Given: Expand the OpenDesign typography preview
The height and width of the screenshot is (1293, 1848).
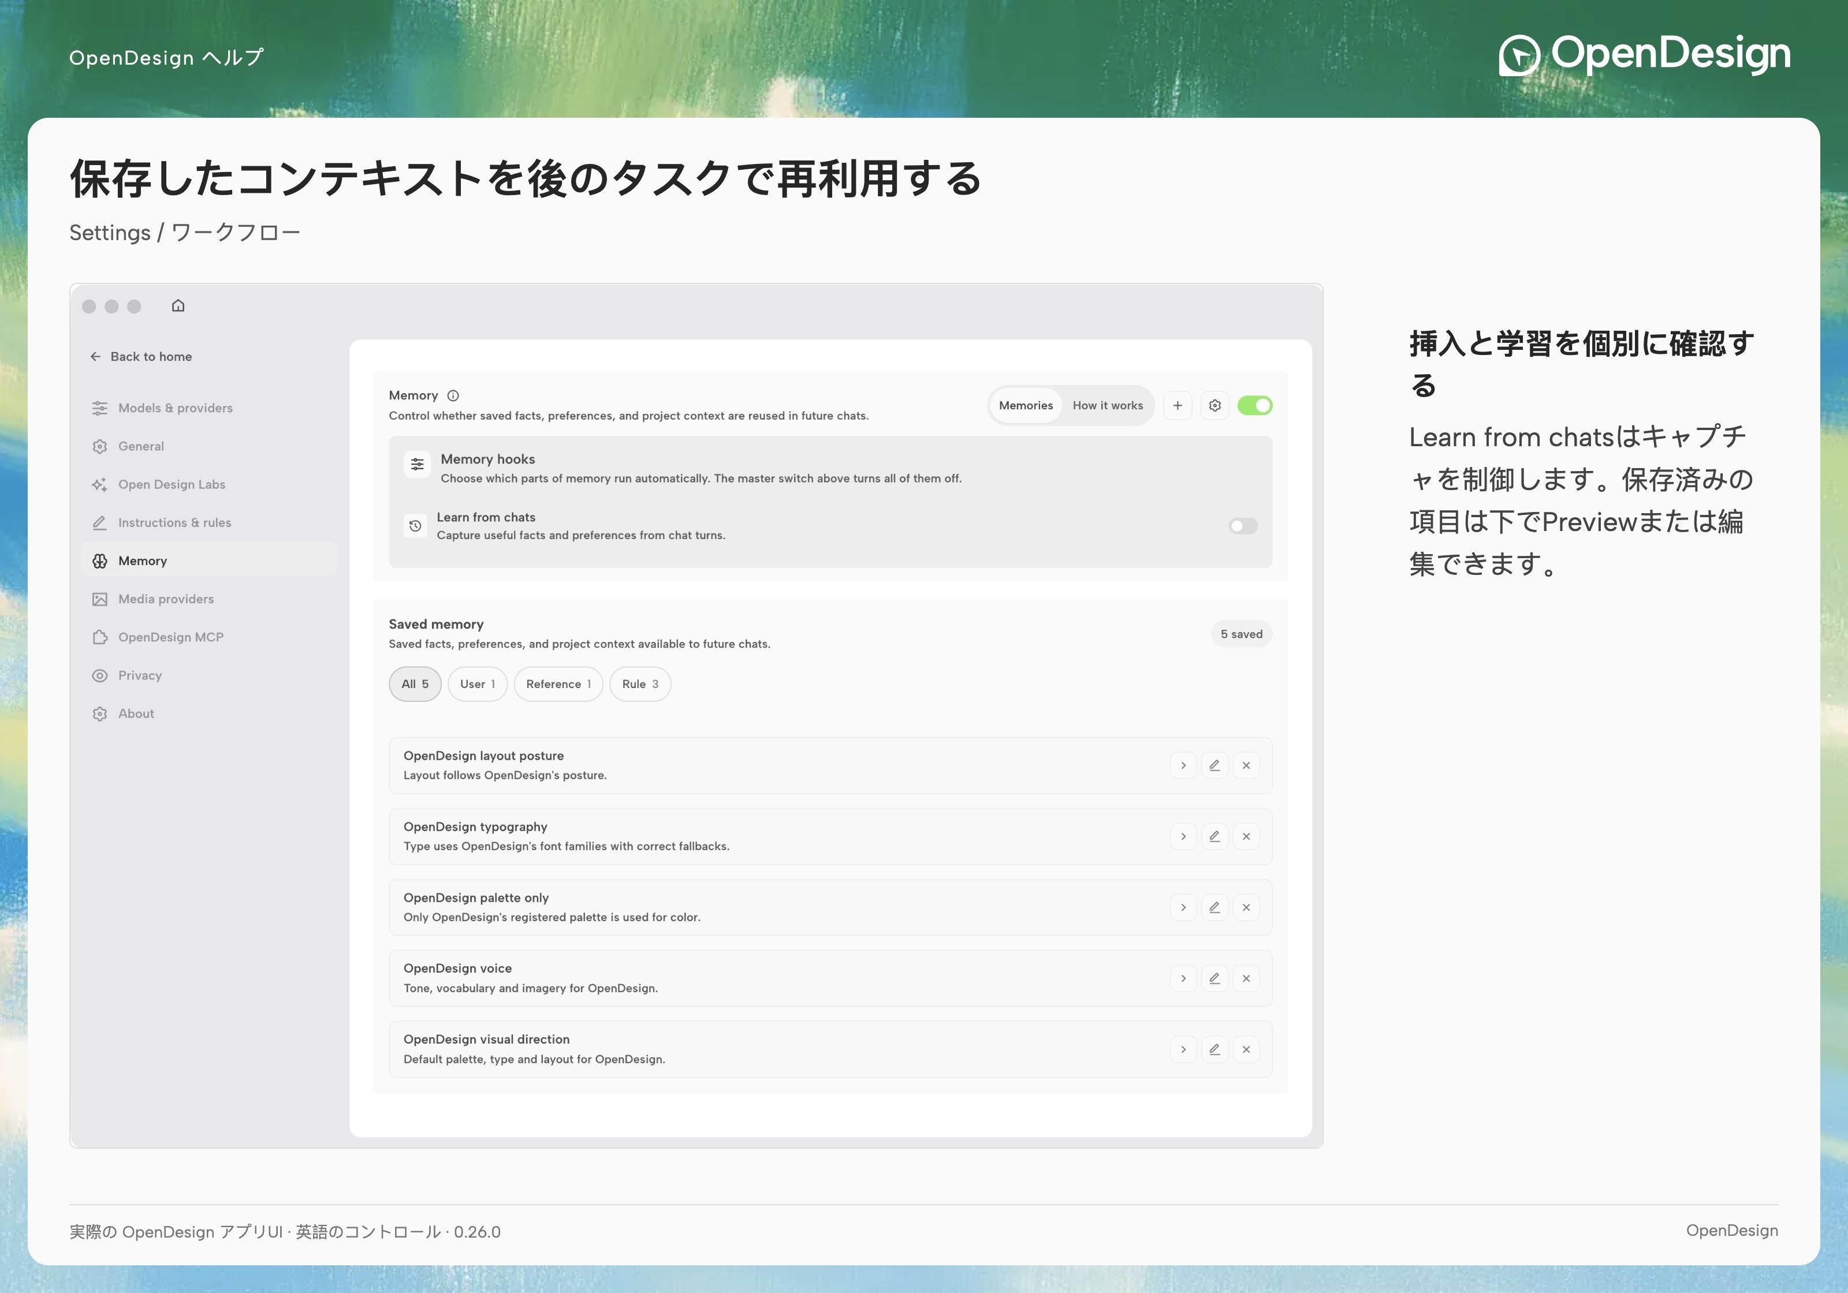Looking at the screenshot, I should tap(1183, 837).
